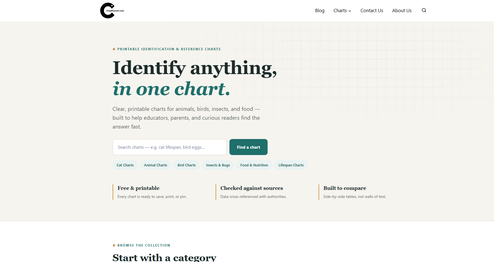Click the 'Identify anything,' headline

pos(195,68)
